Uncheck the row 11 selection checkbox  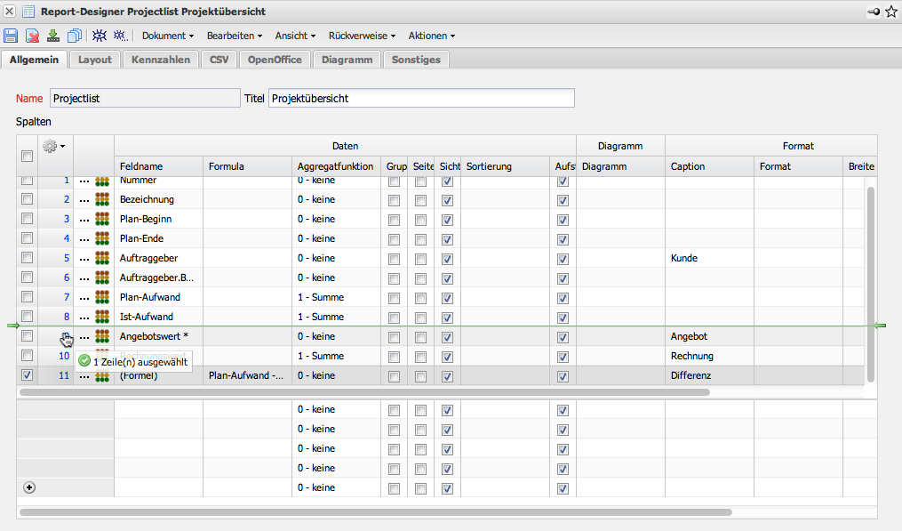pos(27,375)
